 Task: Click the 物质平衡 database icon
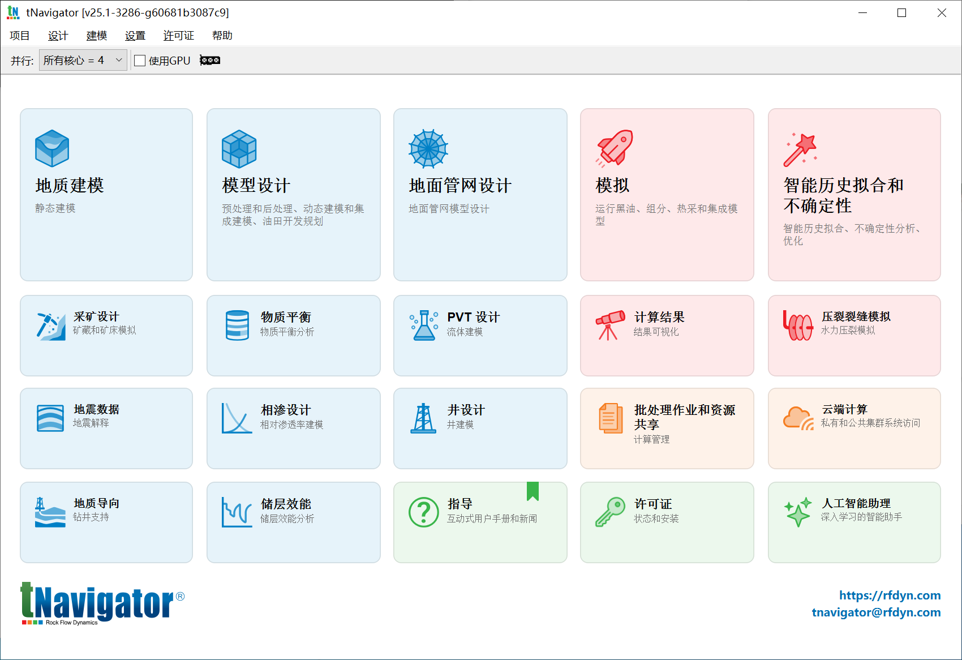[237, 325]
